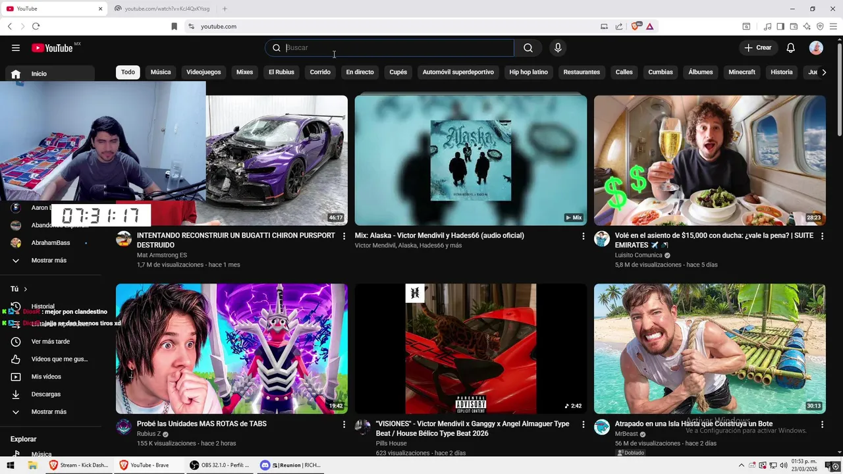
Task: Open the Luisito Comunica Emirates video thumbnail
Action: coord(709,160)
